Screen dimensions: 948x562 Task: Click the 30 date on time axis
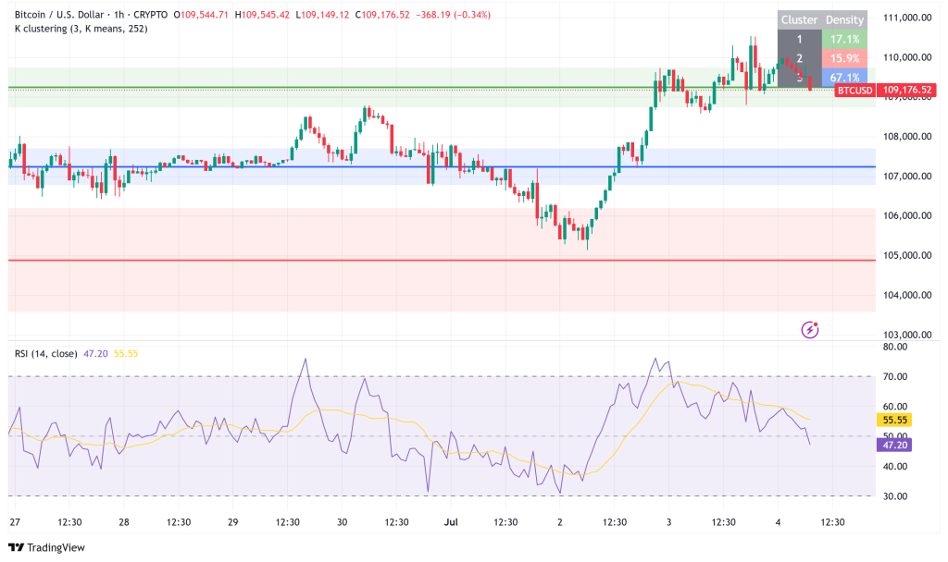(342, 522)
